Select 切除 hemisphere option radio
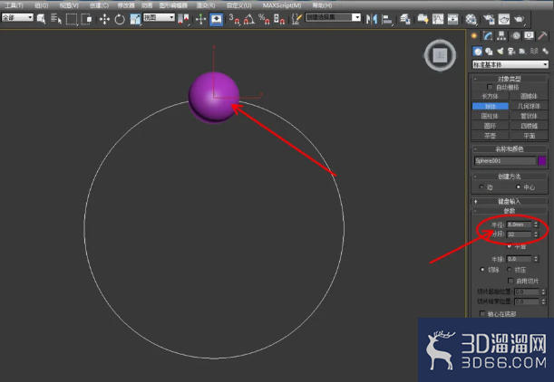The width and height of the screenshot is (554, 382). 482,270
